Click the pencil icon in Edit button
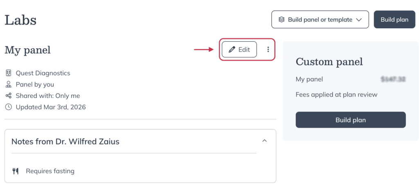Screen dimensions: 419x189 pyautogui.click(x=232, y=49)
